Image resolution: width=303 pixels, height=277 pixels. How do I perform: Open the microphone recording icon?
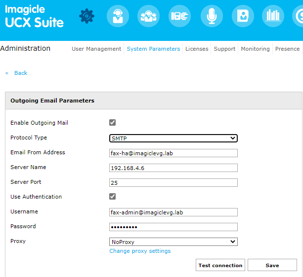tap(212, 16)
